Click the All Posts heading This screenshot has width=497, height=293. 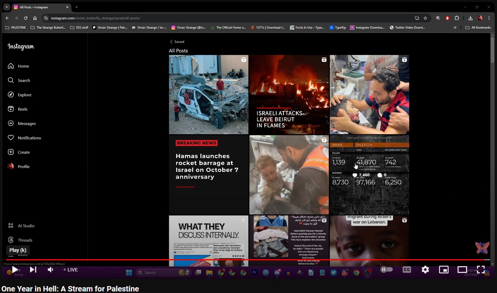click(x=178, y=51)
